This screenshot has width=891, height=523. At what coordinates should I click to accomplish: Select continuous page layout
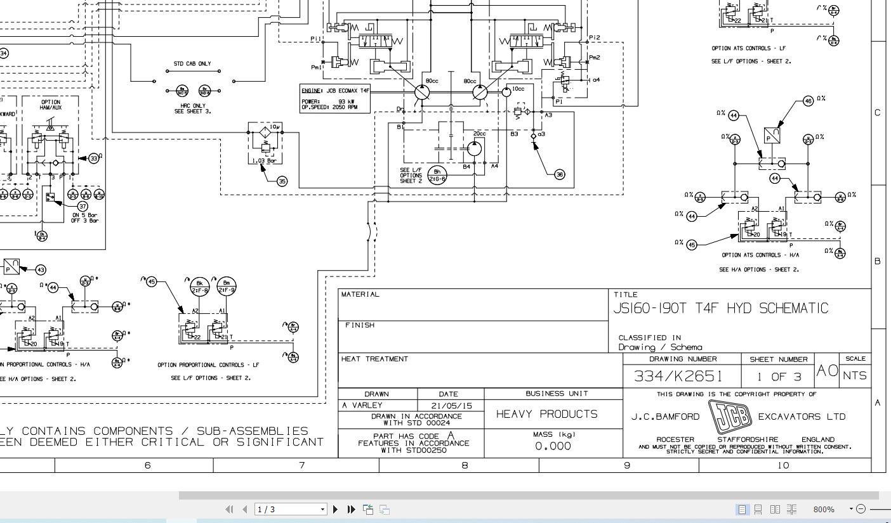pos(758,509)
